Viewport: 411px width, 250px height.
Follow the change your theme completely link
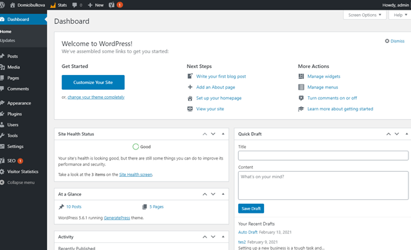click(96, 97)
